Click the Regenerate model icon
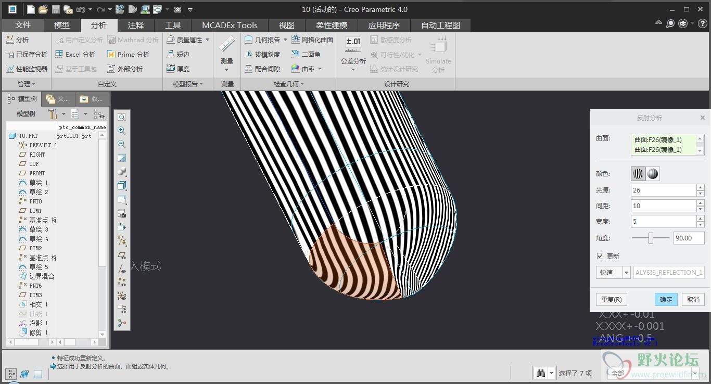The image size is (711, 384). [120, 9]
